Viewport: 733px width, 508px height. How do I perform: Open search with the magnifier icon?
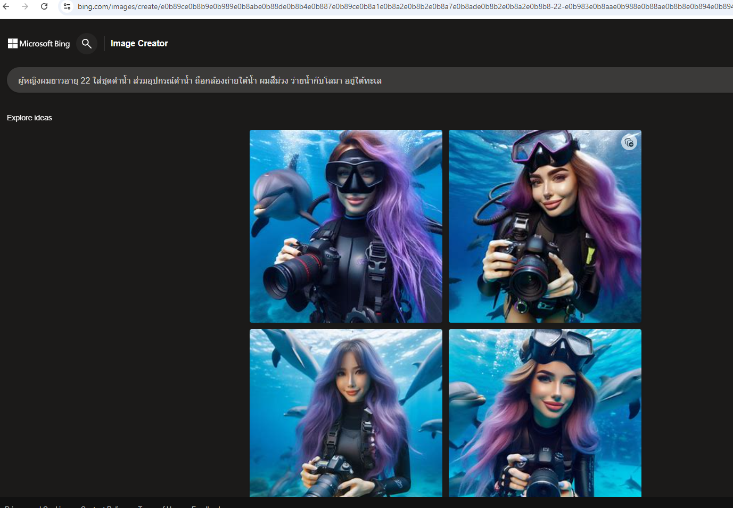[87, 44]
